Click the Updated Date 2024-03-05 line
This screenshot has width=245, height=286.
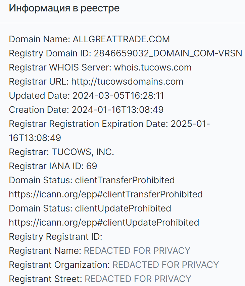tap(87, 96)
